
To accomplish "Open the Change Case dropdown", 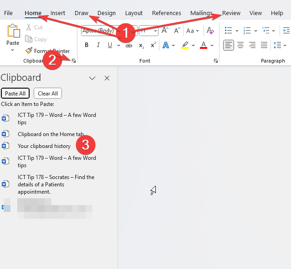I will pos(193,31).
